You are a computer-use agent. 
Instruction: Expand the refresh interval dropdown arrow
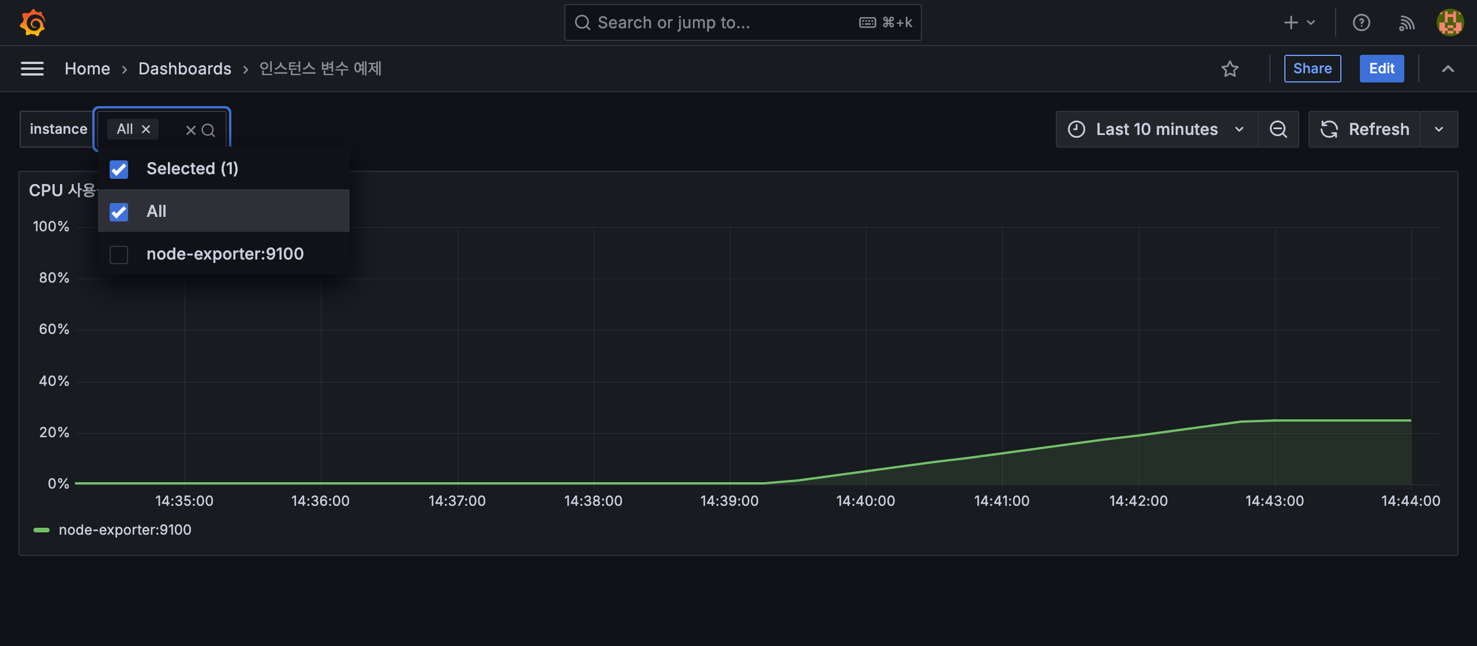coord(1438,129)
